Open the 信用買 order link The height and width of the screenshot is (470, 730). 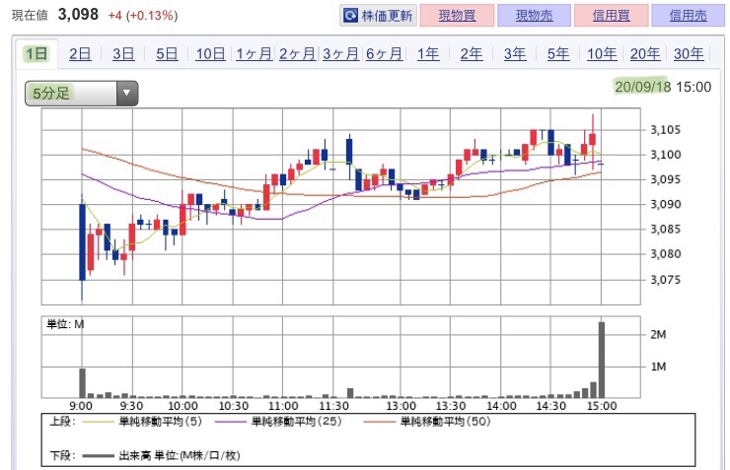(x=612, y=16)
